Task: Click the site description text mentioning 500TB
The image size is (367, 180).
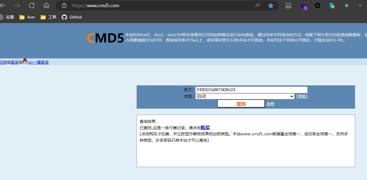Action: point(246,38)
